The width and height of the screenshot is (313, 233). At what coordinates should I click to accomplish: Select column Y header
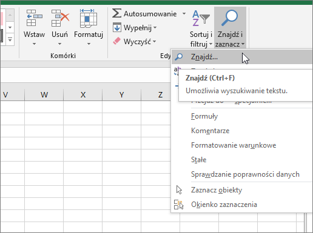[121, 94]
